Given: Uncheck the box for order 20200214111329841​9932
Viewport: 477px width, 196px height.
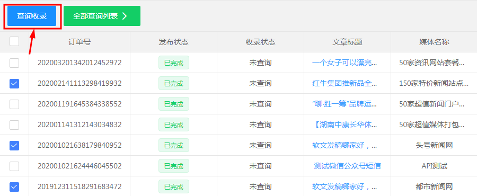Looking at the screenshot, I should coord(14,84).
